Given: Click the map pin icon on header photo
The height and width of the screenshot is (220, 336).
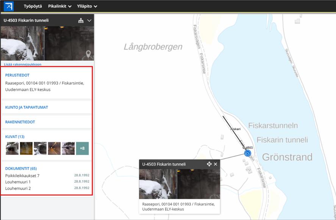Looking at the screenshot, I should coord(88,55).
